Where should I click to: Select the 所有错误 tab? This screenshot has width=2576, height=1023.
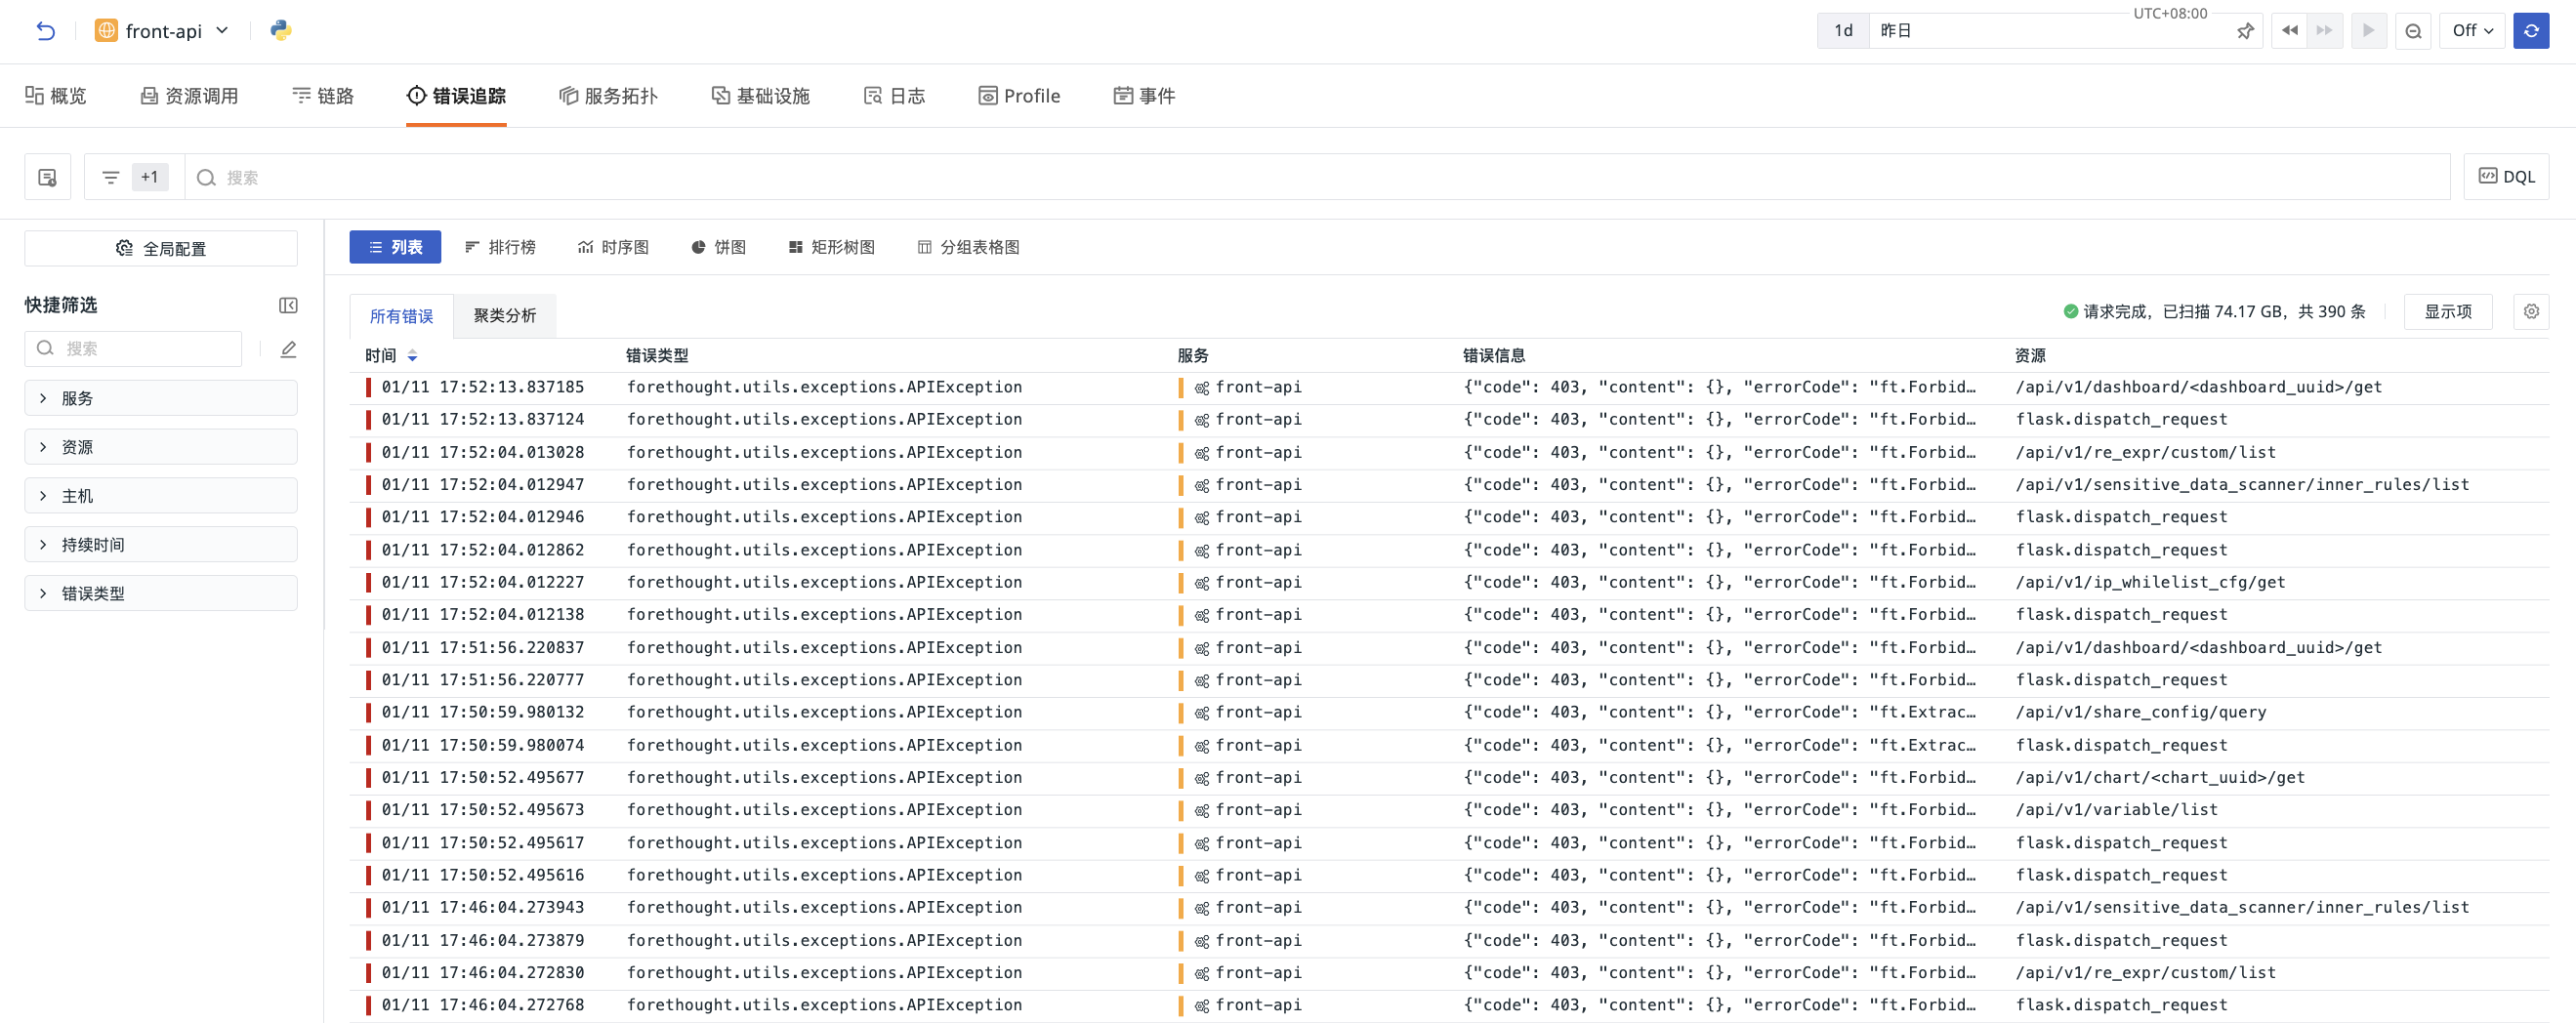click(x=401, y=316)
